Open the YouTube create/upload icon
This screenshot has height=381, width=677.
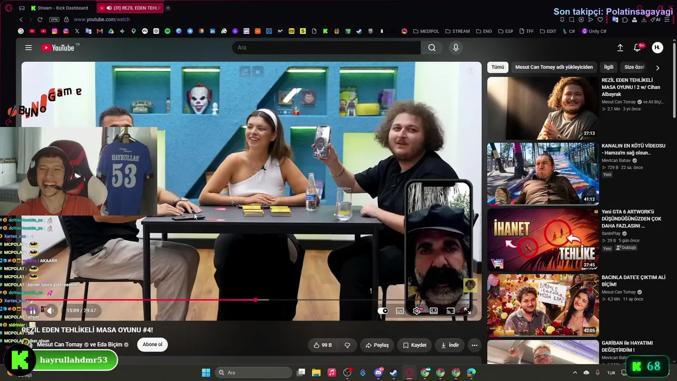(x=620, y=48)
